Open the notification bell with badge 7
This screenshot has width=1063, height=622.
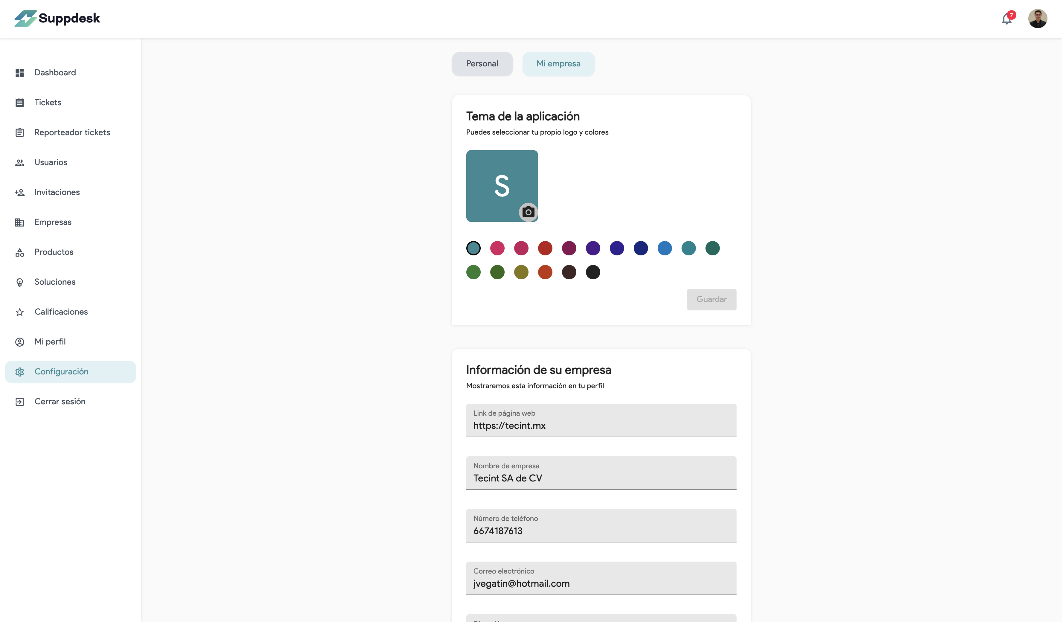pyautogui.click(x=1007, y=19)
